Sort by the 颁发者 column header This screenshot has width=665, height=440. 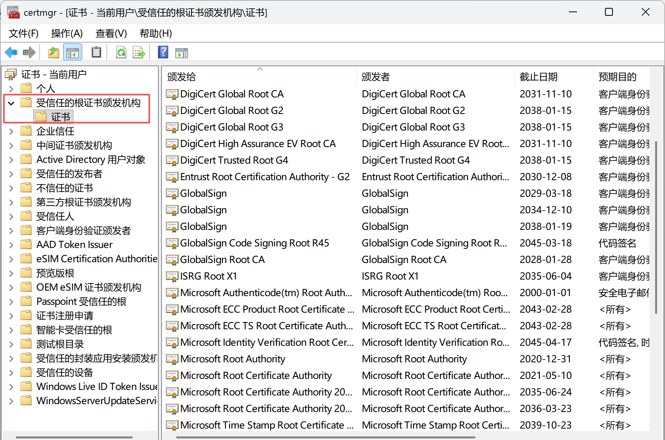436,77
